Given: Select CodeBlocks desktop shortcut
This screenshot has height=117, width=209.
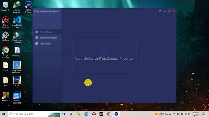Looking at the screenshot, I should coord(6,97).
